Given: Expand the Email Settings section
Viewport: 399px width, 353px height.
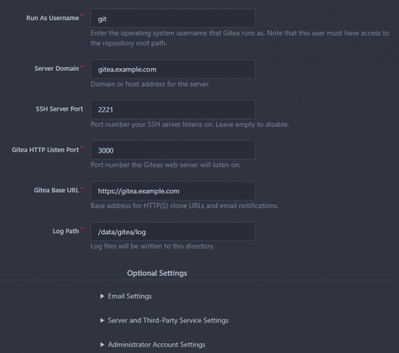Looking at the screenshot, I should coord(130,296).
